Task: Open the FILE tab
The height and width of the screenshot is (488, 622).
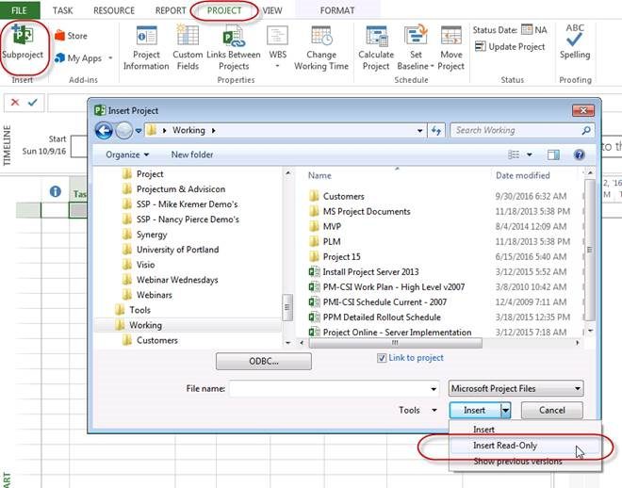Action: (x=20, y=10)
